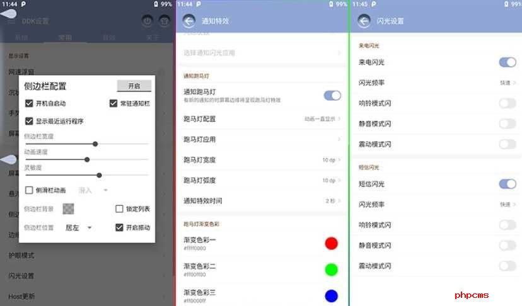Tap the sidebar handle beside the hamburger menu

[8, 14]
